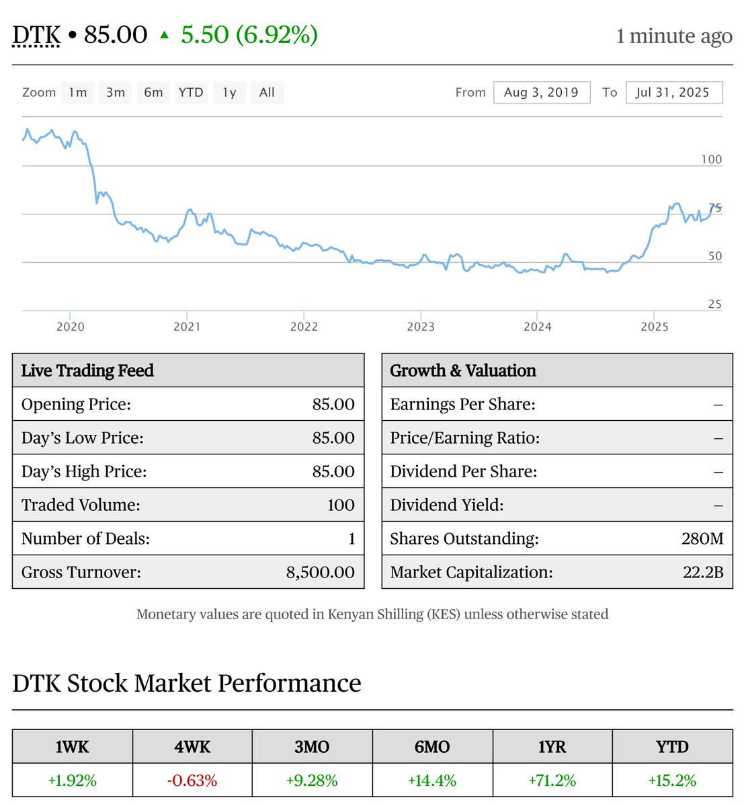Click the 2024 x-axis label

538,327
